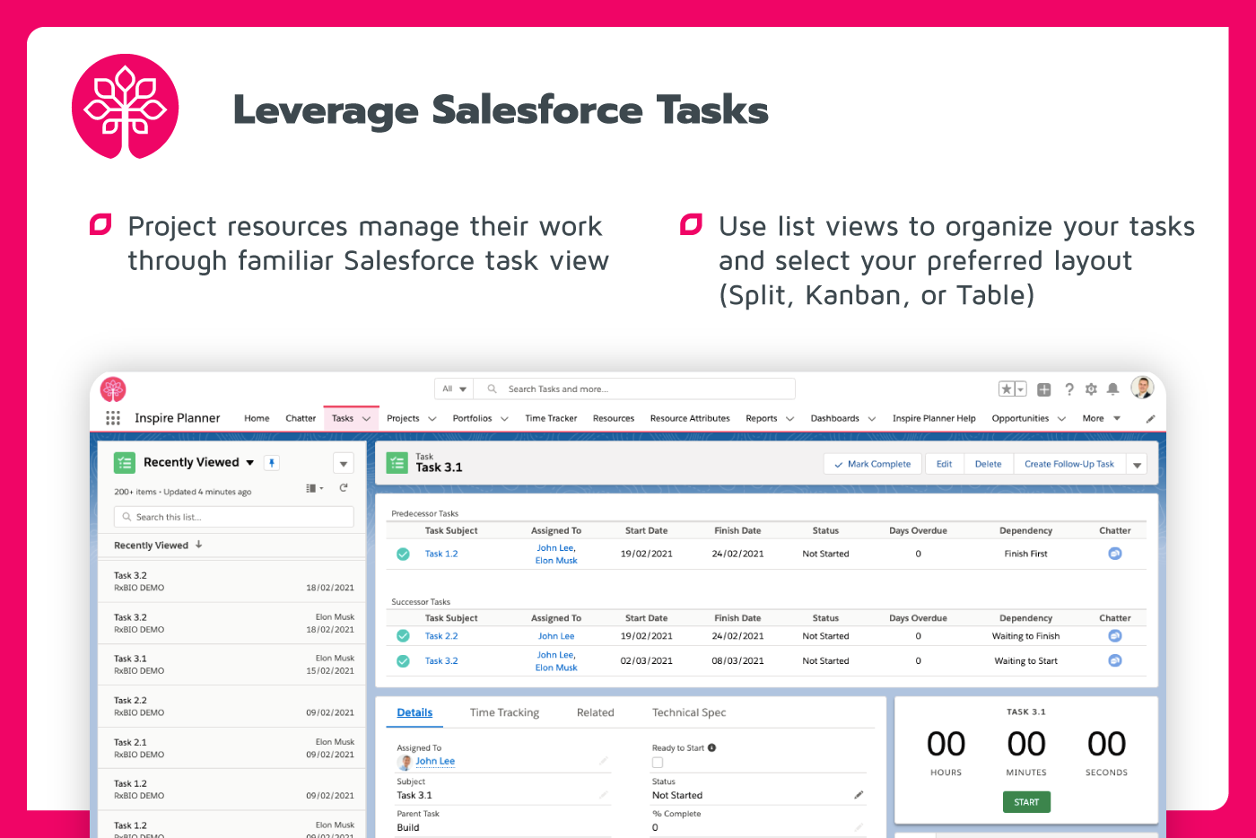Edit the Assigned To field pencil
The height and width of the screenshot is (838, 1256).
[604, 761]
